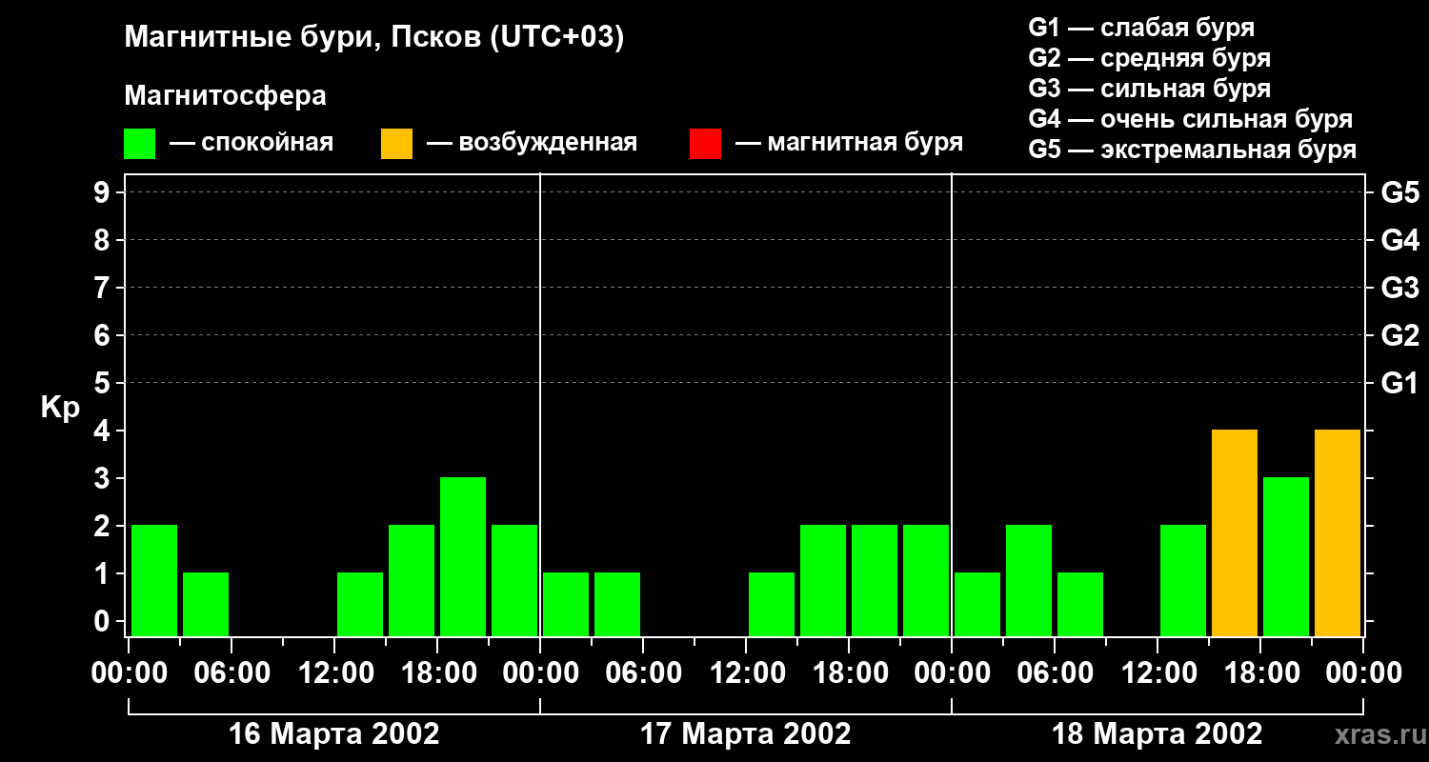Click the "16 Марта 2002" date label
The image size is (1429, 762).
tap(334, 734)
